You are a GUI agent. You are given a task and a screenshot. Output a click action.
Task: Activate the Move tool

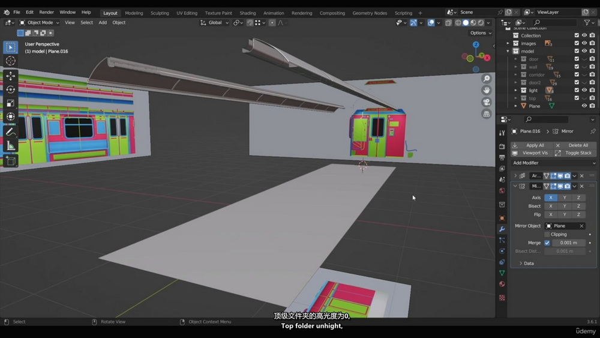tap(10, 76)
